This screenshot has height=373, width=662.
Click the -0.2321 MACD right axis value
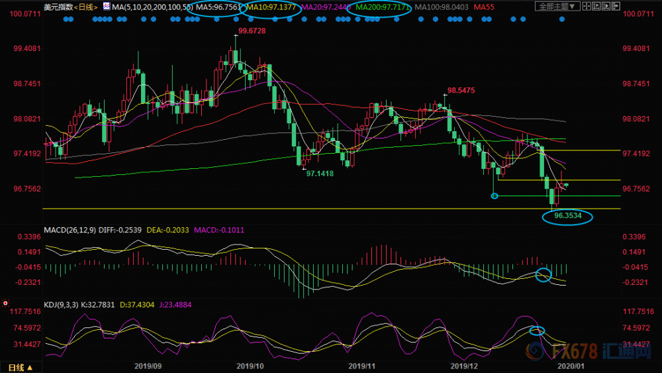point(636,283)
